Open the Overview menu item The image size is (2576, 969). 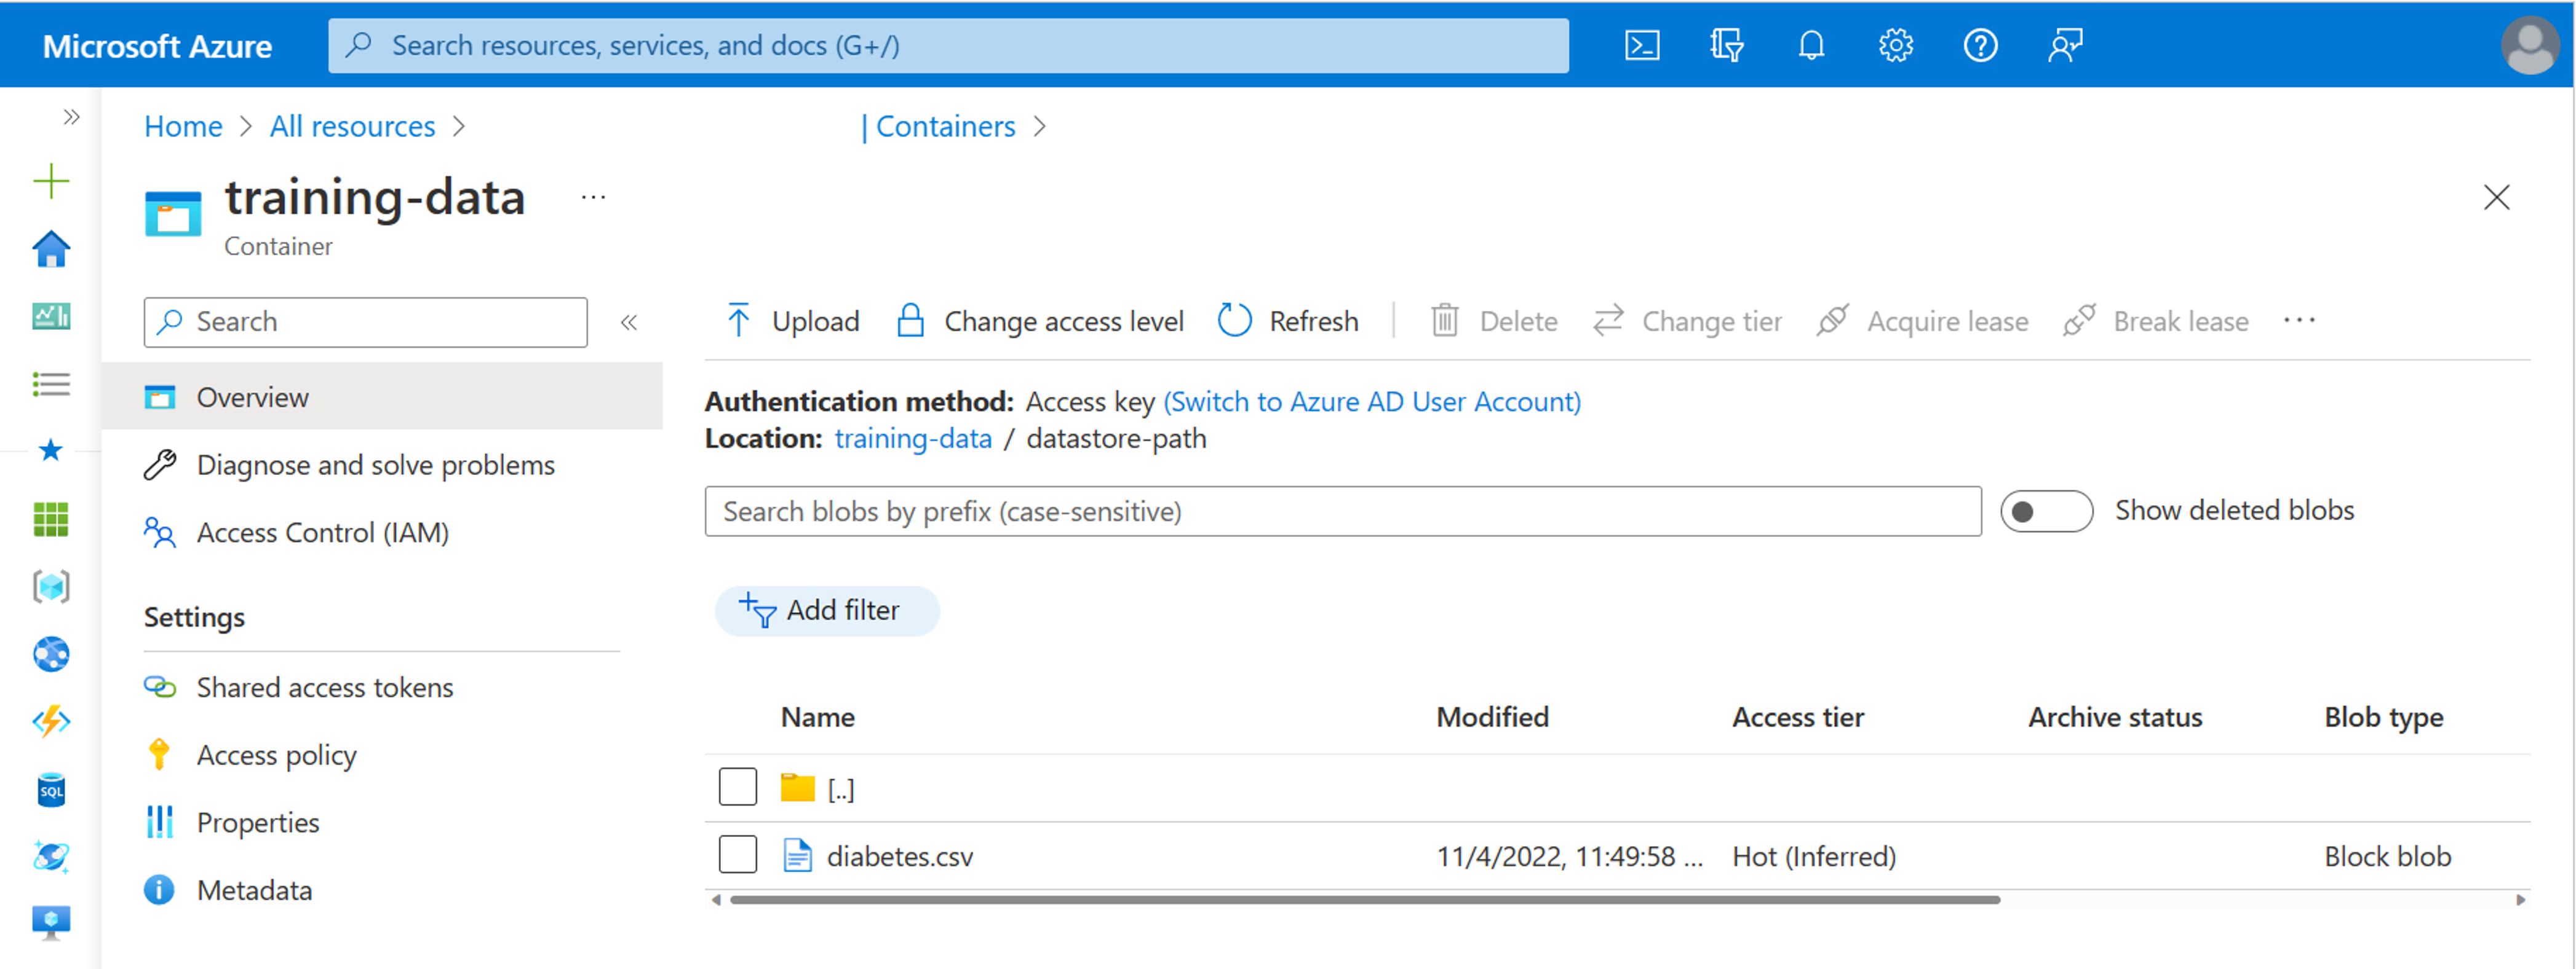point(255,396)
